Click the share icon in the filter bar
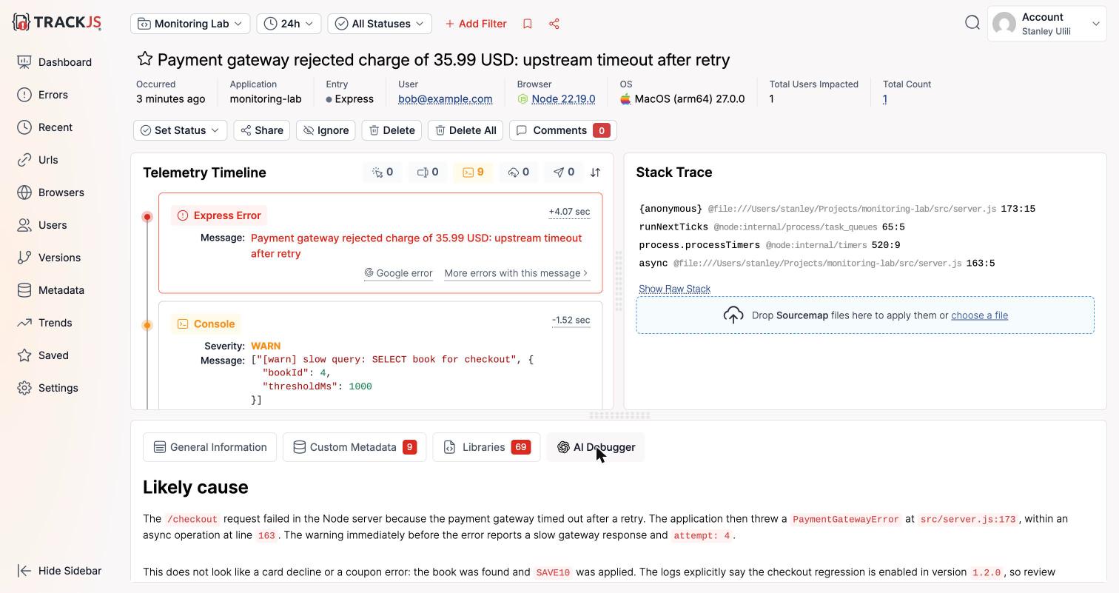 554,24
